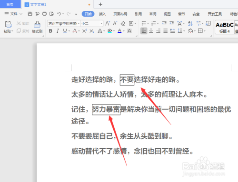Switch to the 页面布局 ribbon tab
This screenshot has width=238, height=182.
coord(120,14)
